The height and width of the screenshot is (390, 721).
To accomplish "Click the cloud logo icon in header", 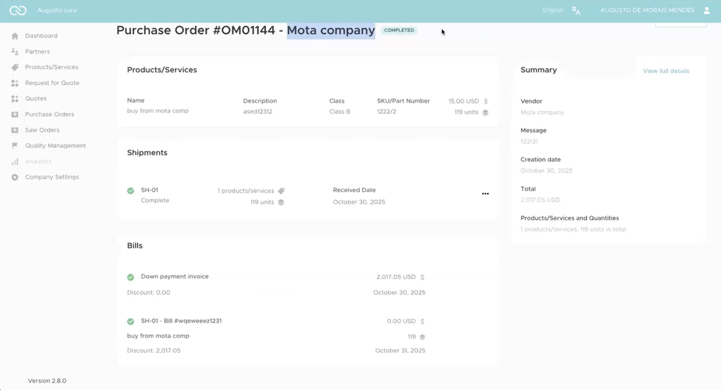I will 18,11.
